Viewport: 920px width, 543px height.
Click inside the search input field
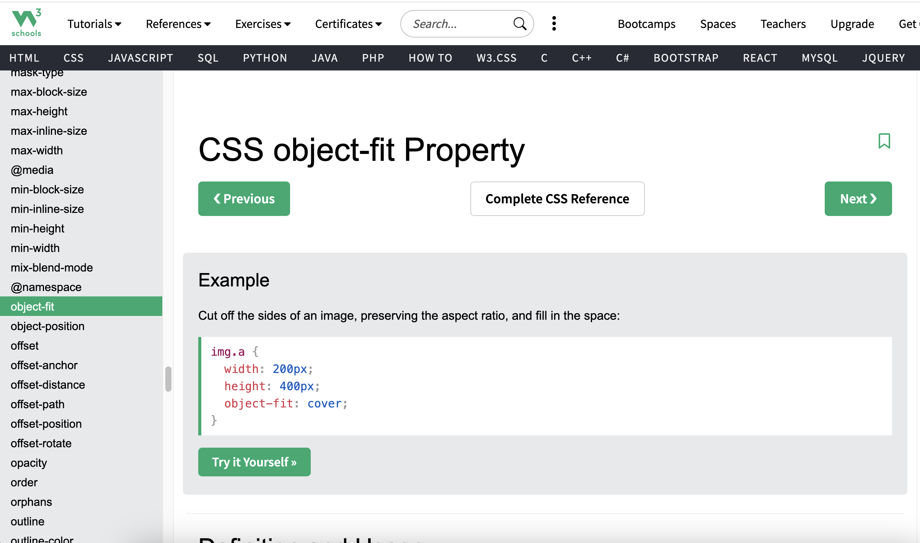[x=452, y=23]
